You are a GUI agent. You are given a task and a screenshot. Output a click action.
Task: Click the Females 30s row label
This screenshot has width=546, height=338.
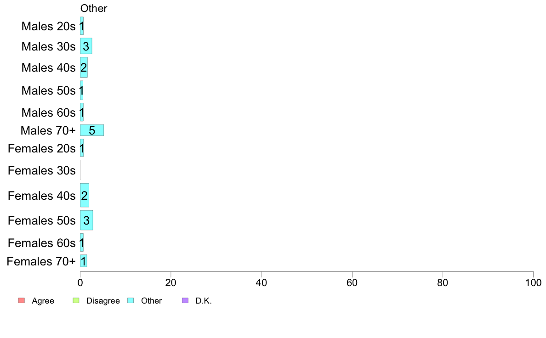click(x=41, y=171)
